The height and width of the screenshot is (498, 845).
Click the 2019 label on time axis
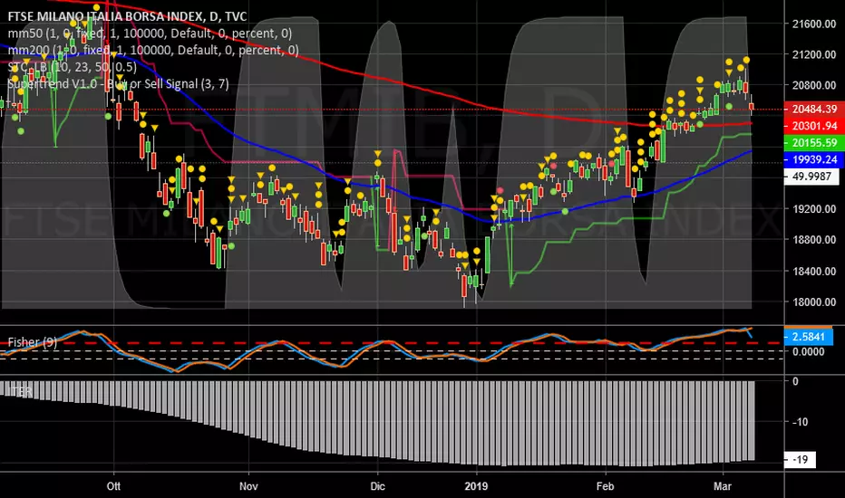tap(476, 486)
